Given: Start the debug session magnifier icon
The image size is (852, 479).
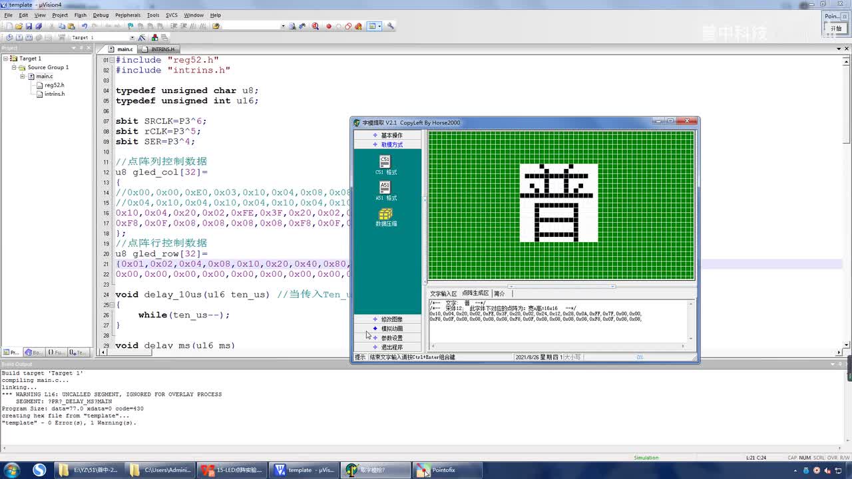Looking at the screenshot, I should (315, 27).
